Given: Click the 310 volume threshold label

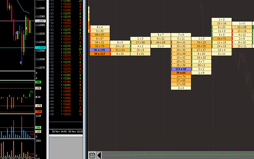Looking at the screenshot, I should (x=38, y=131).
